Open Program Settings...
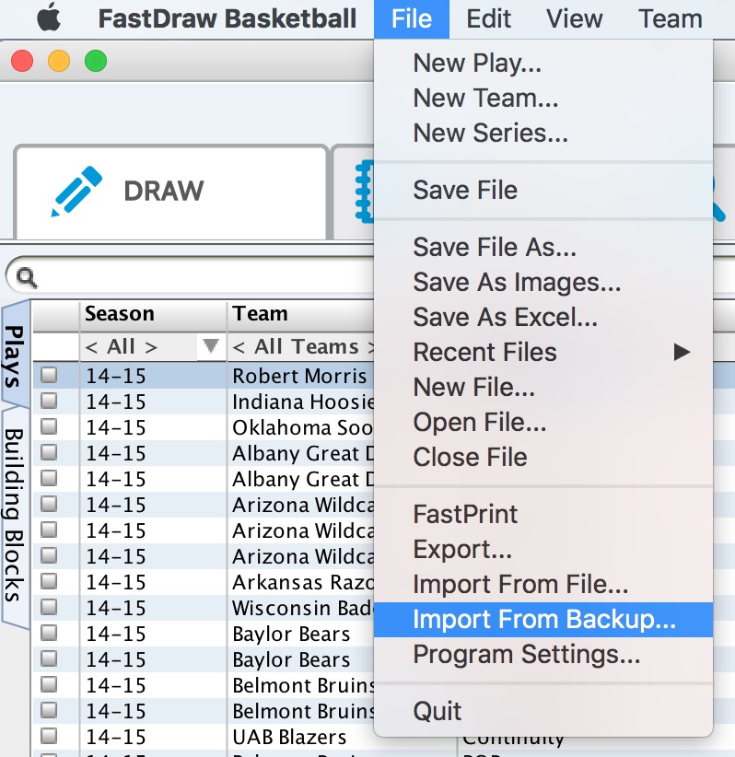This screenshot has width=735, height=757. pos(543,655)
